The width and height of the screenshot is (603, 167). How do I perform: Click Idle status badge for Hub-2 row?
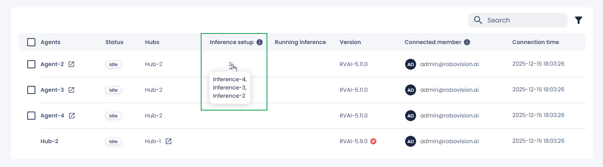click(x=113, y=141)
